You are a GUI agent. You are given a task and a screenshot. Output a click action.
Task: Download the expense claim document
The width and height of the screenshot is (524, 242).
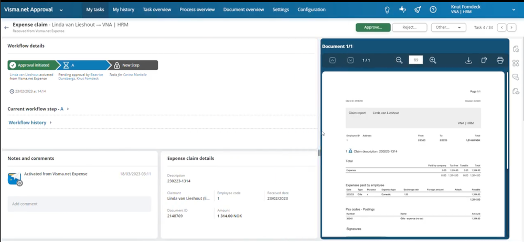point(468,60)
